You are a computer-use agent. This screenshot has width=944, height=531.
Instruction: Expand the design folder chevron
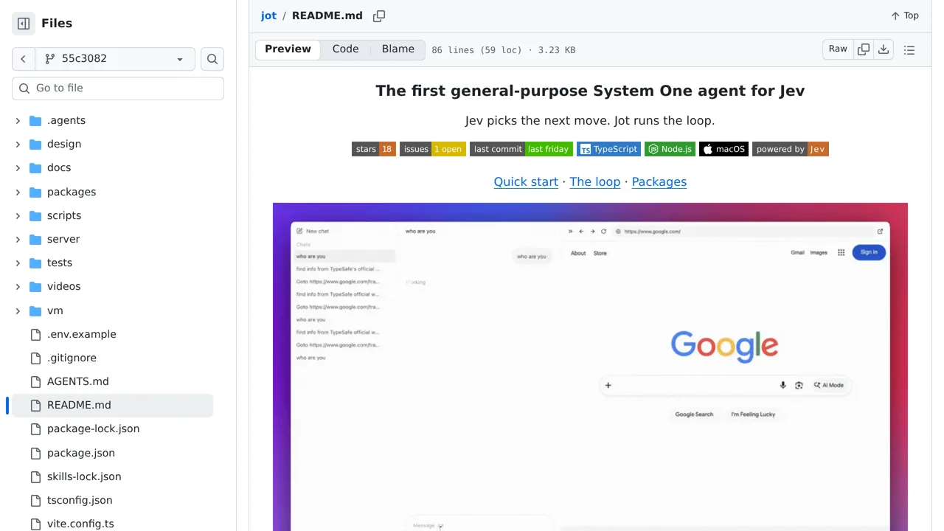point(18,144)
